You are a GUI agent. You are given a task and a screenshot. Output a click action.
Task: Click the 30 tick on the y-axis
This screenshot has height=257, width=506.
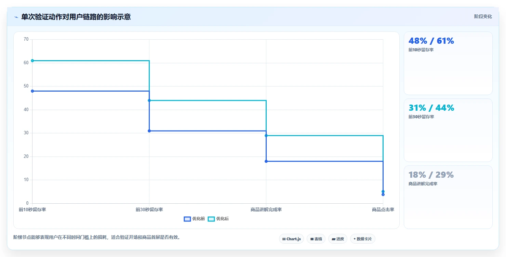click(x=26, y=133)
